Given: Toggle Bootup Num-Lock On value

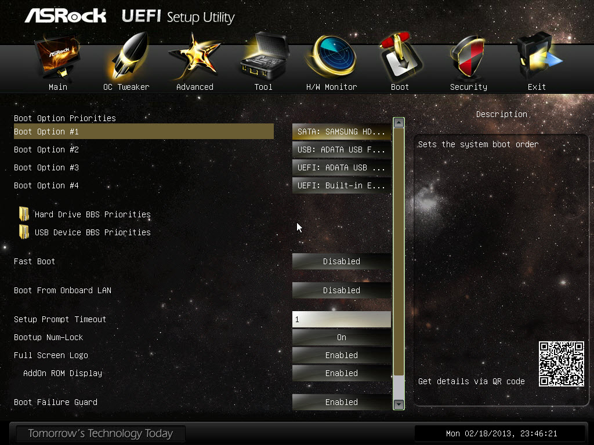Looking at the screenshot, I should pyautogui.click(x=341, y=337).
